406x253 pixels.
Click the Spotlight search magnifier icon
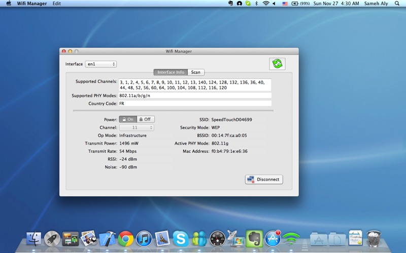397,4
